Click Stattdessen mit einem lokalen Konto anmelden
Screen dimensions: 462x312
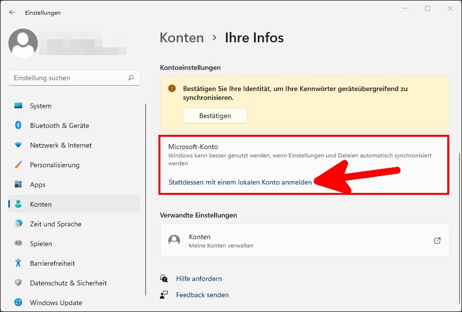pos(240,182)
